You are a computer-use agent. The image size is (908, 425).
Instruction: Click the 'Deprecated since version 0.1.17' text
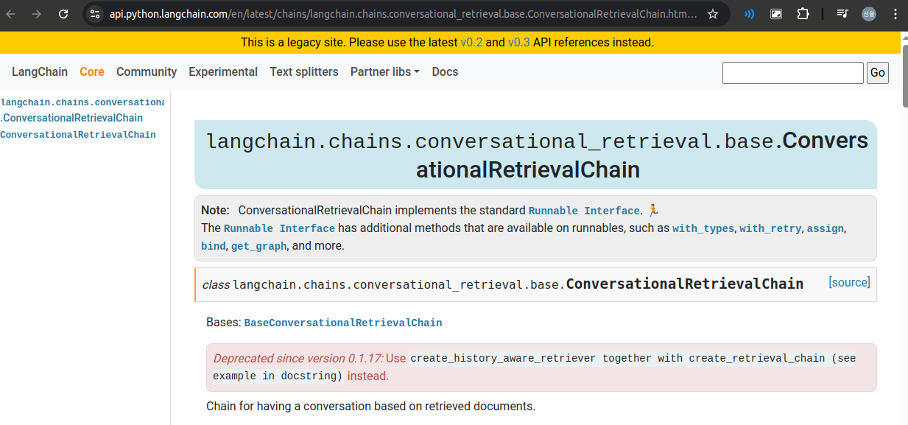tap(298, 358)
